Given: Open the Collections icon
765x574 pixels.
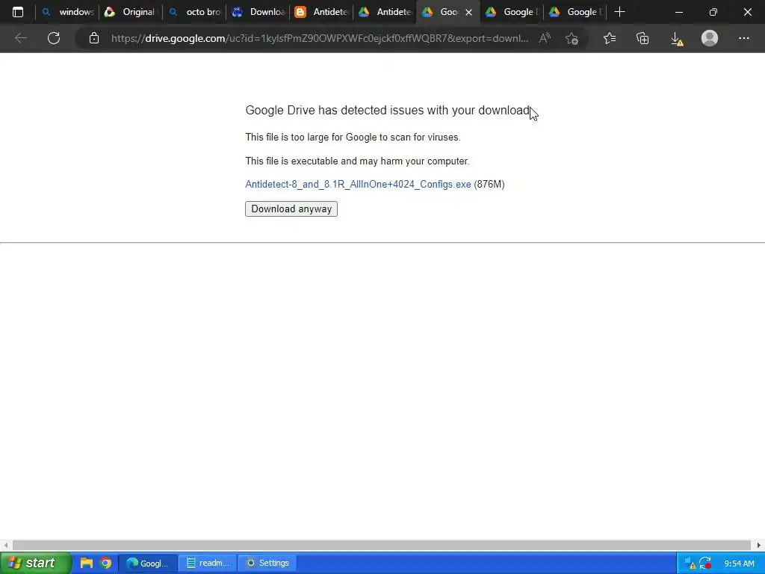Looking at the screenshot, I should tap(642, 38).
